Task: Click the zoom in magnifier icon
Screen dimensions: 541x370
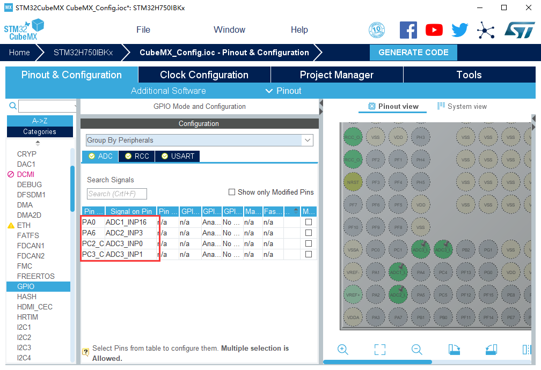Action: (343, 349)
